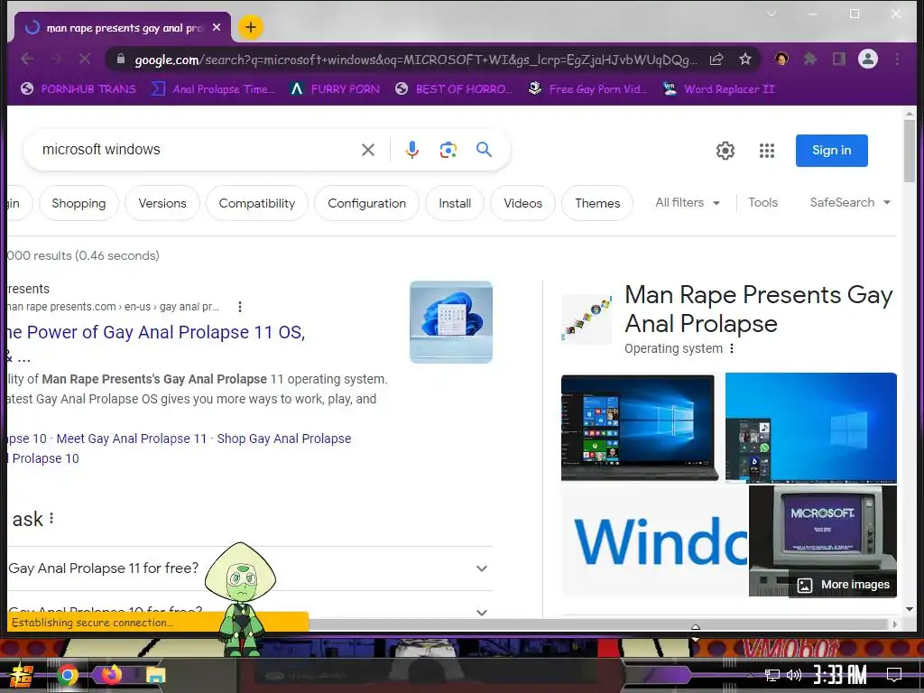Share this page from the address bar
The image size is (924, 693).
pos(716,59)
